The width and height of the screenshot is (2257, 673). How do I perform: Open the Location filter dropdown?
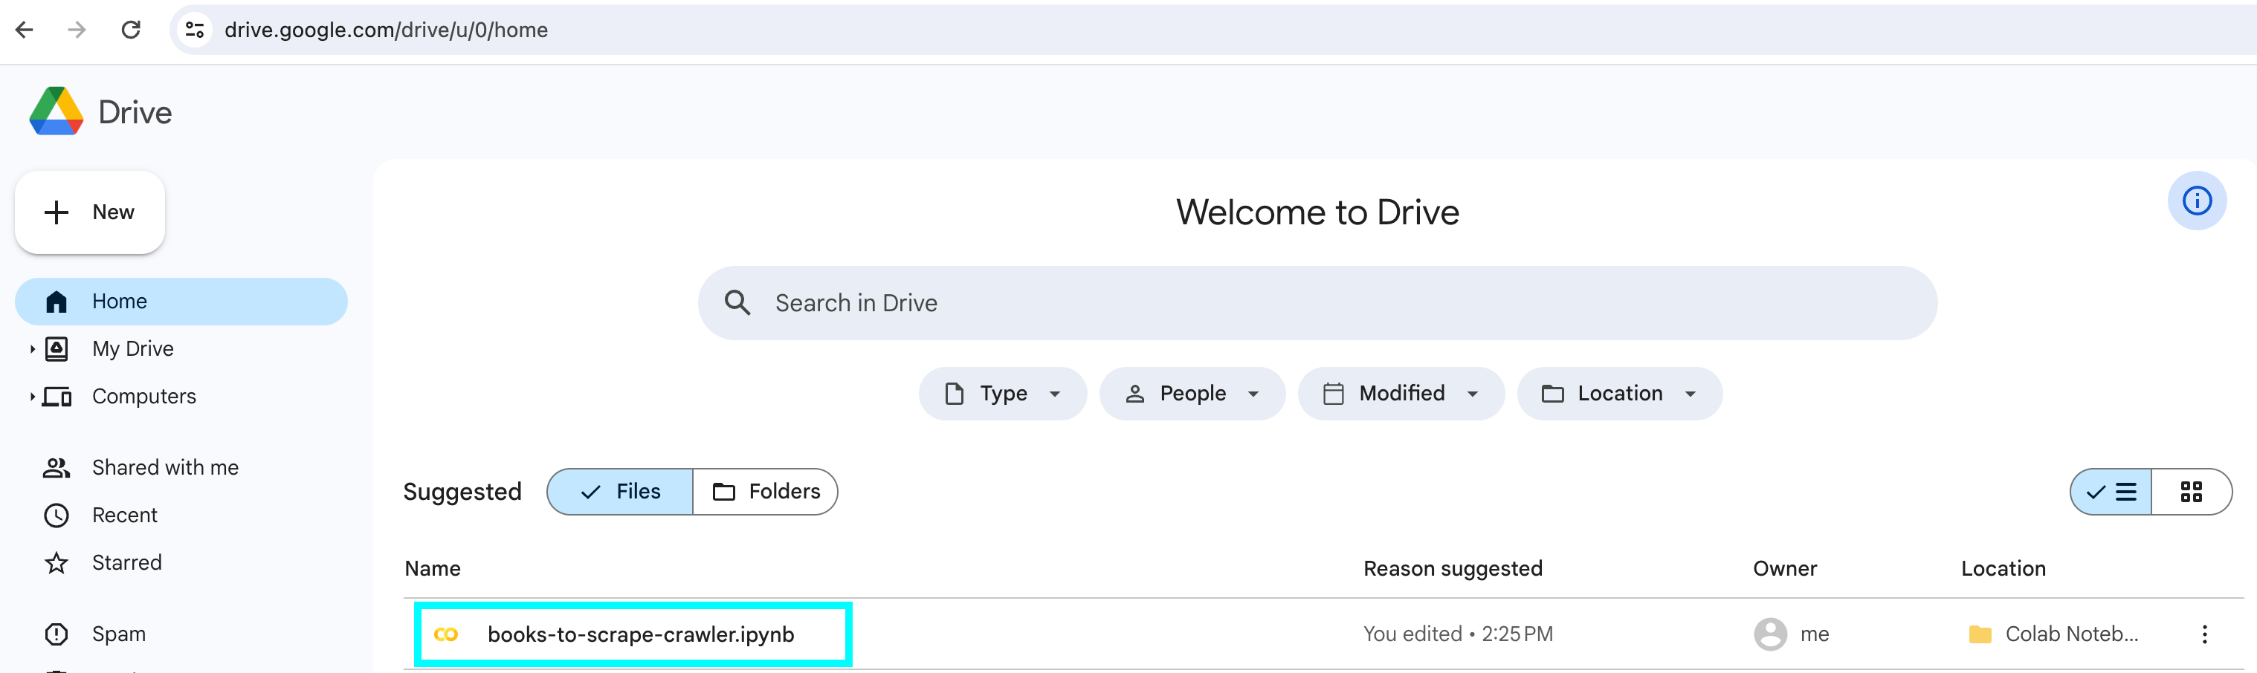(x=1619, y=394)
